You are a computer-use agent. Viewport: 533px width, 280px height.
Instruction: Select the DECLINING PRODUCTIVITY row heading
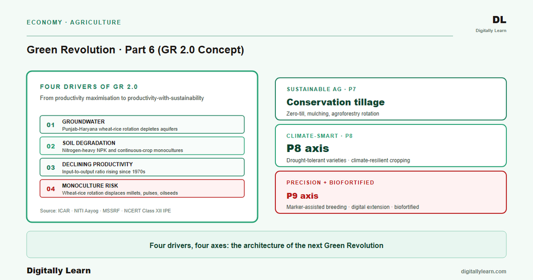pos(97,164)
